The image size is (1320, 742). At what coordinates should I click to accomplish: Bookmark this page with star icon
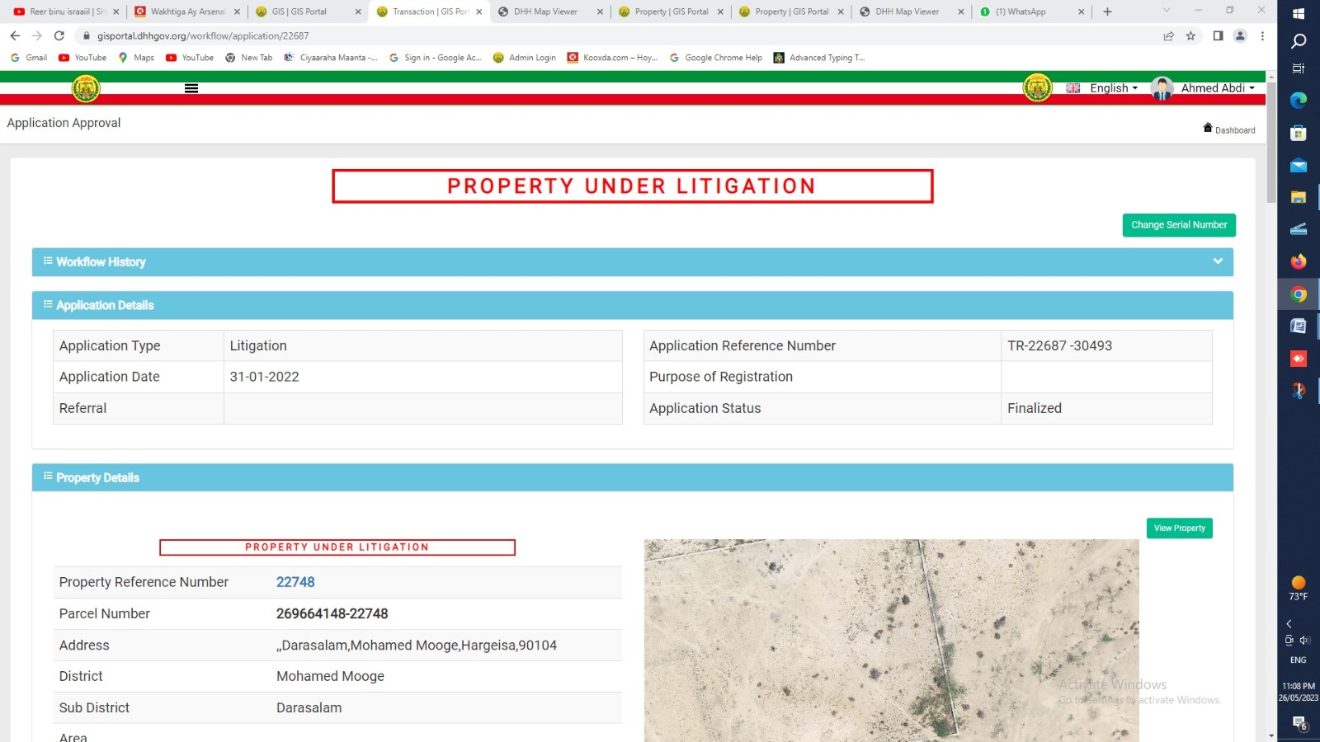coord(1190,35)
